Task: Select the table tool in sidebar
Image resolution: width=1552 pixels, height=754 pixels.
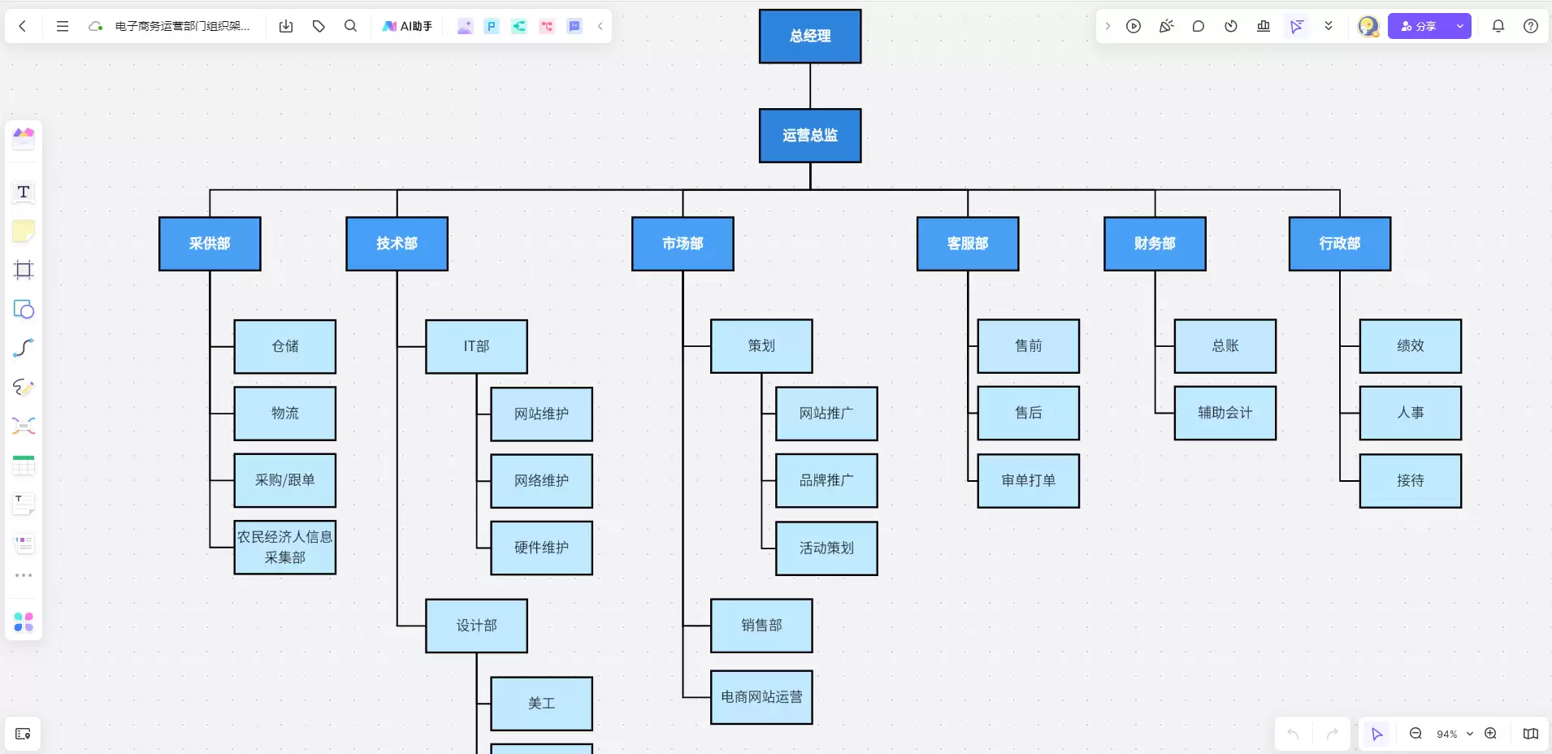Action: tap(24, 466)
